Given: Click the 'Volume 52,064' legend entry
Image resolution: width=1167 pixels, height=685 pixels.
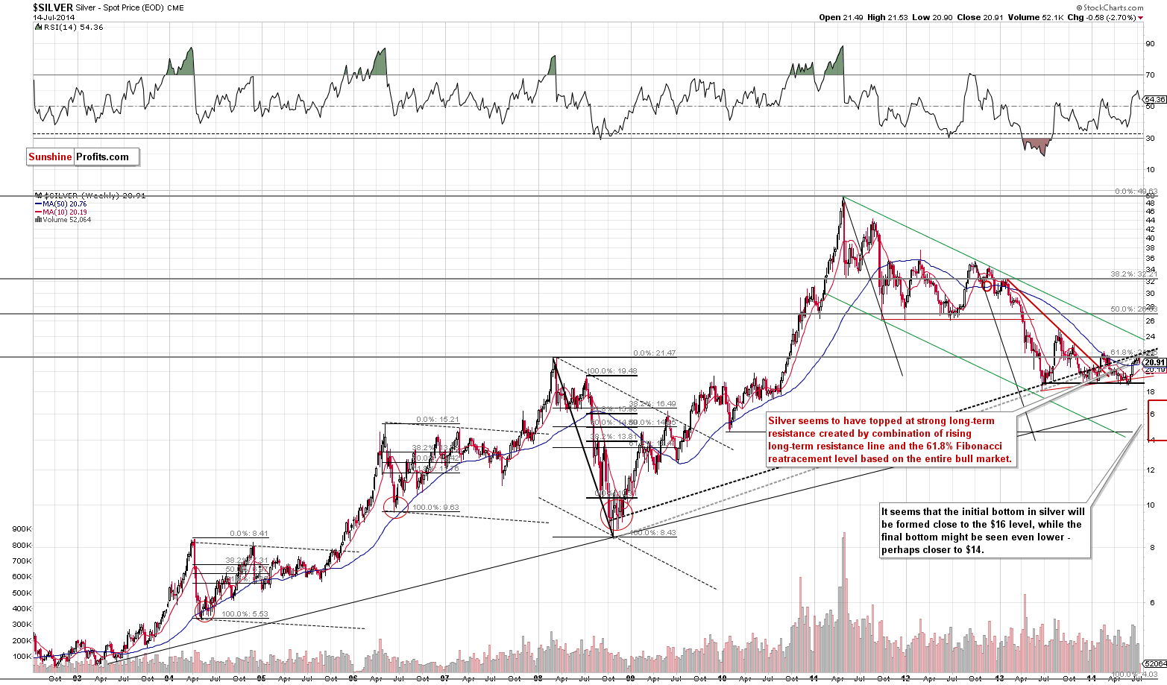Looking at the screenshot, I should click(x=66, y=220).
